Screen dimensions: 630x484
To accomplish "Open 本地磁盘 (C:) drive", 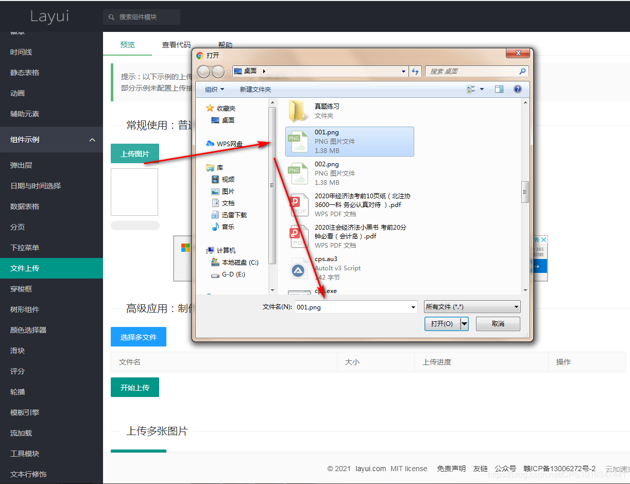I will pos(235,262).
